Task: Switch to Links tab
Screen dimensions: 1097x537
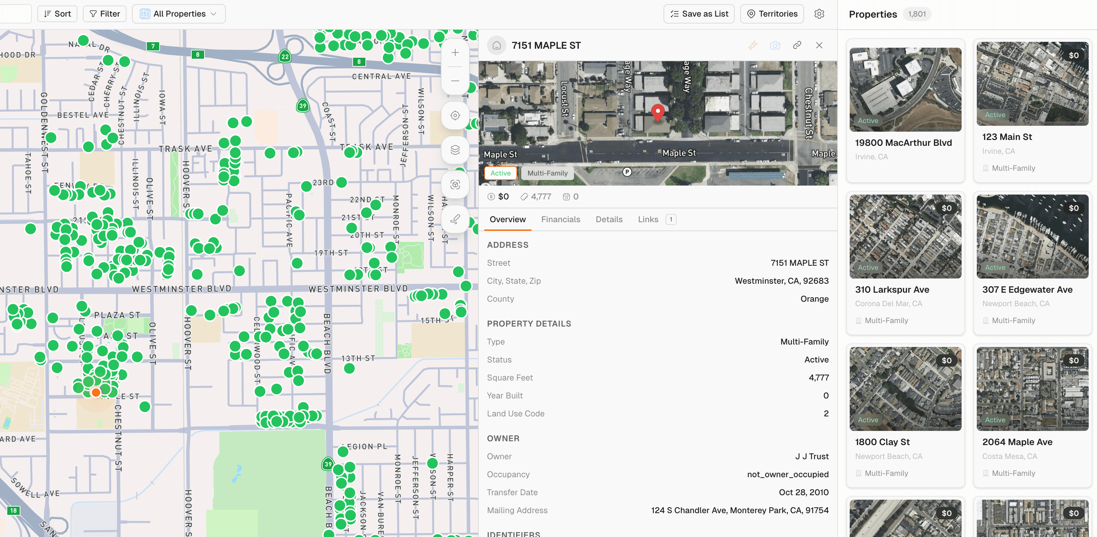Action: (x=656, y=219)
